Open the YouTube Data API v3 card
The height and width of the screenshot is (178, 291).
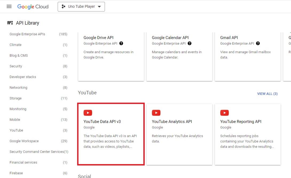111,134
